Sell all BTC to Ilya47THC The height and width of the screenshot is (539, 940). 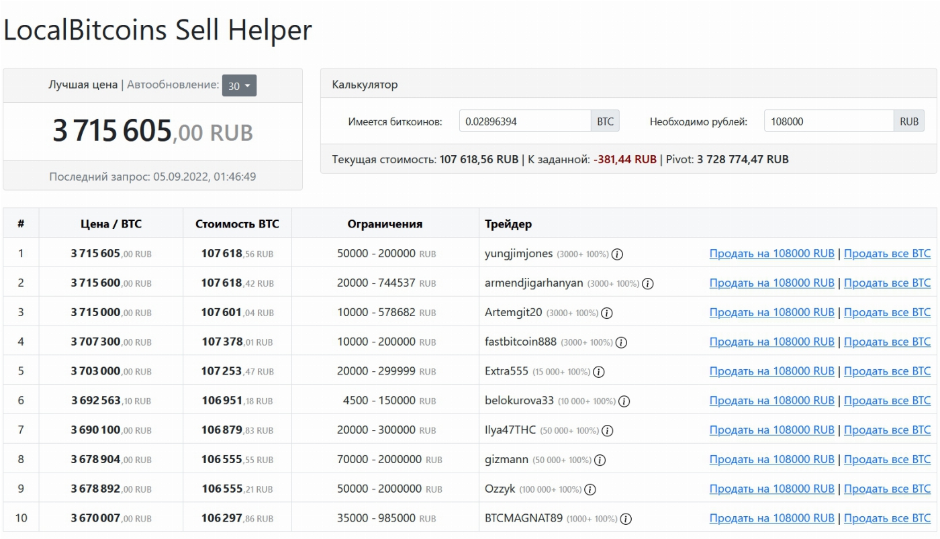coord(888,430)
